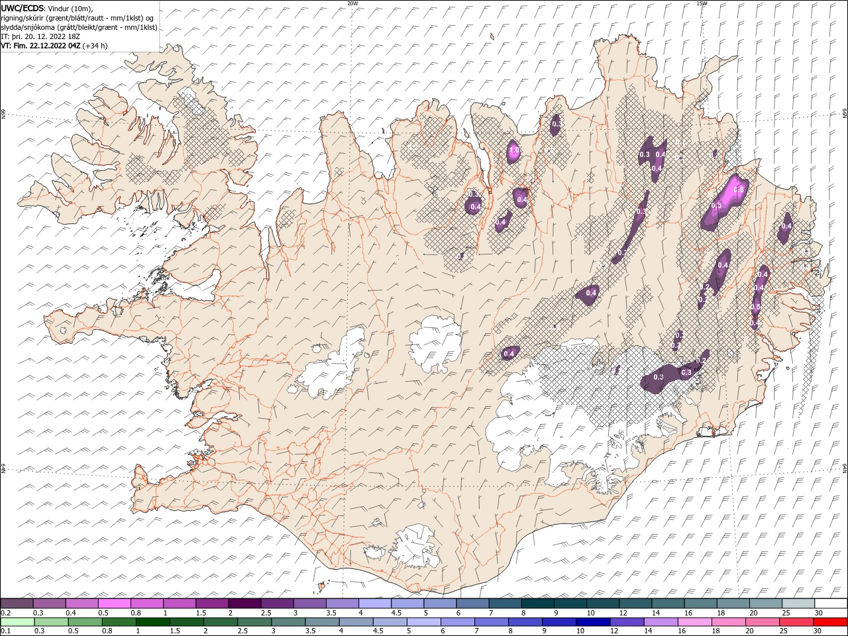
Task: Pick the white 30 swatch, purple-teal legend
Action: click(831, 604)
